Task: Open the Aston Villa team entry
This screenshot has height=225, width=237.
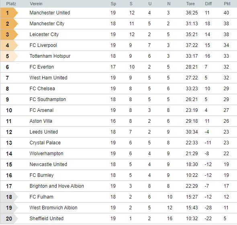Action: tap(41, 121)
